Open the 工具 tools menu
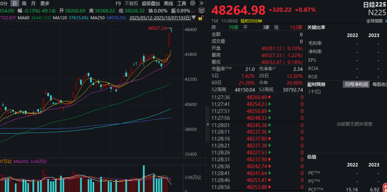 (182, 3)
